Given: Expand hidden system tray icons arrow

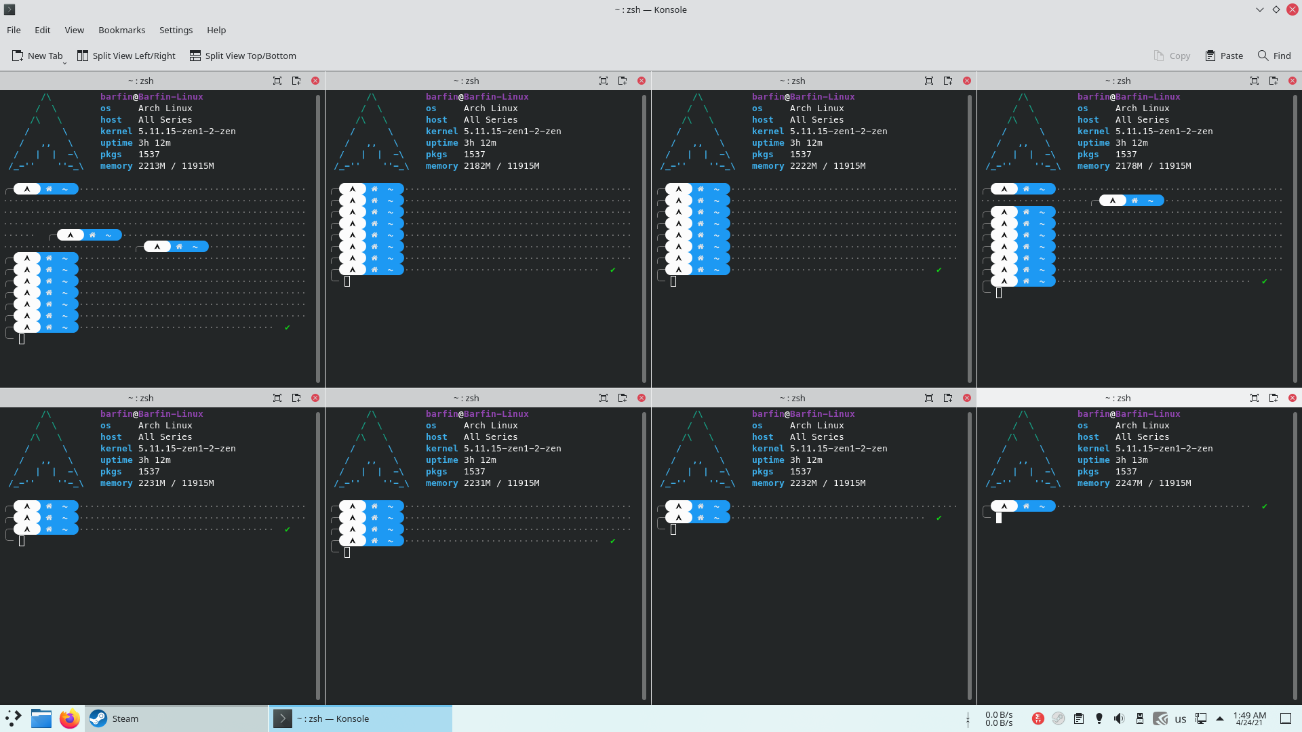Looking at the screenshot, I should (x=1220, y=718).
